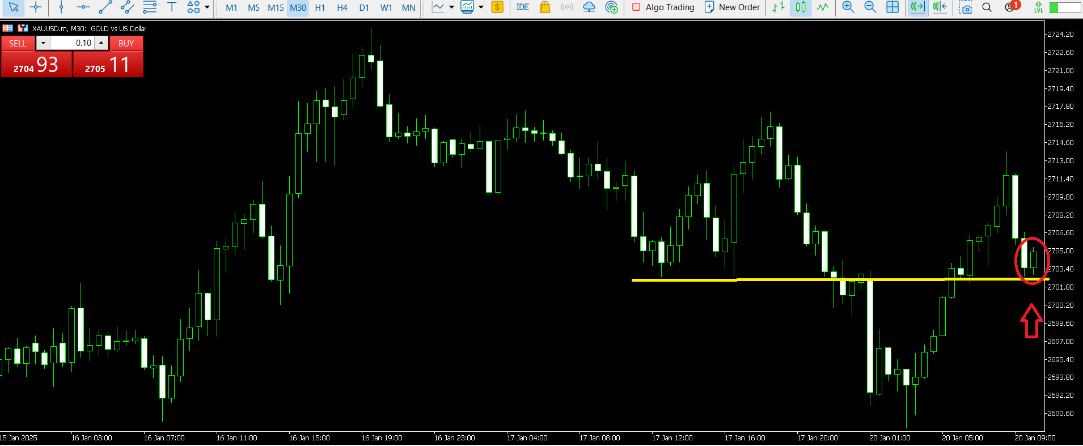This screenshot has width=1083, height=446.
Task: Enable the Algo Trading button
Action: pyautogui.click(x=663, y=7)
